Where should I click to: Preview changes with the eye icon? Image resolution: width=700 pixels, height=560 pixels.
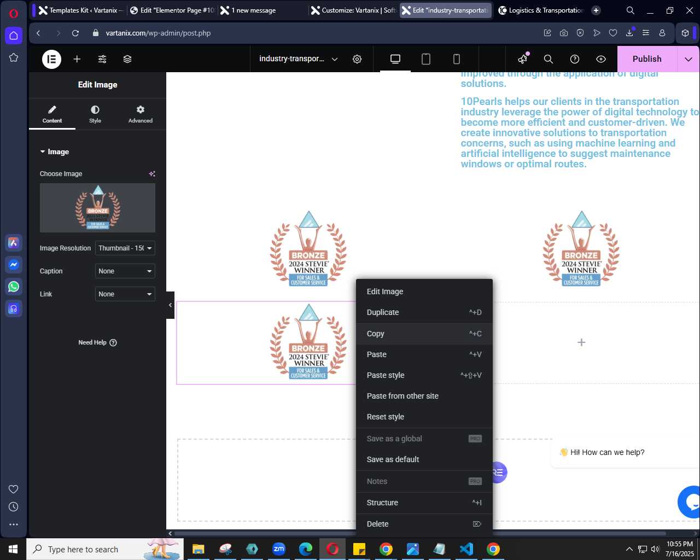point(601,59)
